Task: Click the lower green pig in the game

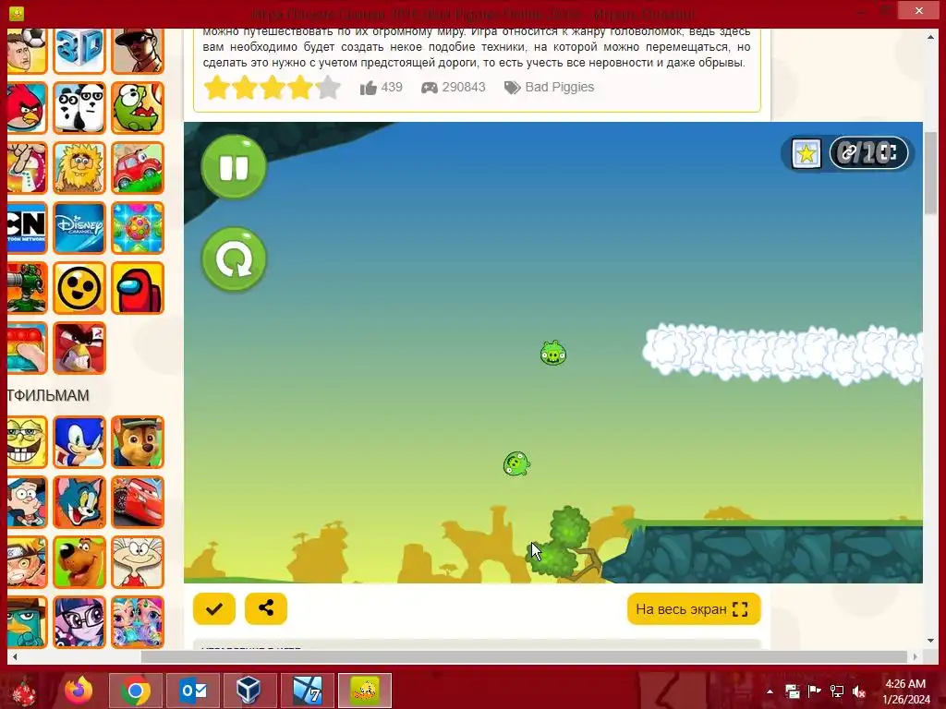Action: (x=516, y=464)
